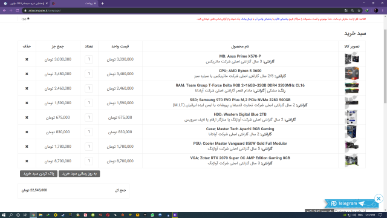
Task: Open the browser extension icon
Action: (367, 10)
